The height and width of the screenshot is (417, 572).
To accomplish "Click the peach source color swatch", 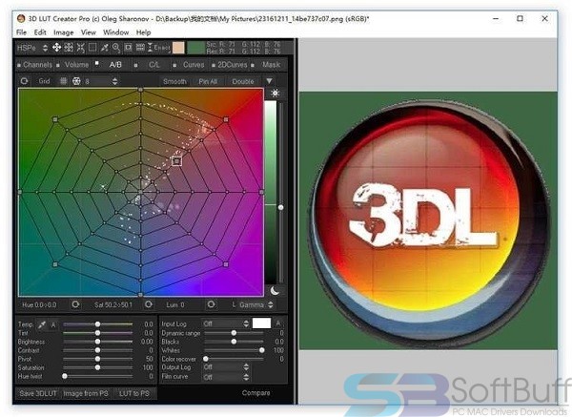I will tap(178, 48).
